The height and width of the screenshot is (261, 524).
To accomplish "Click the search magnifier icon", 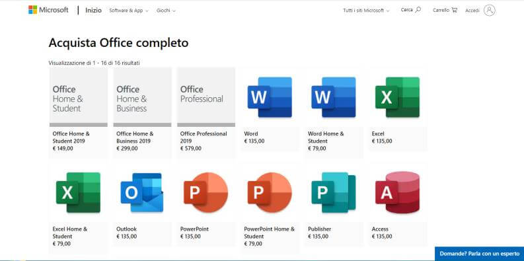I will [418, 10].
